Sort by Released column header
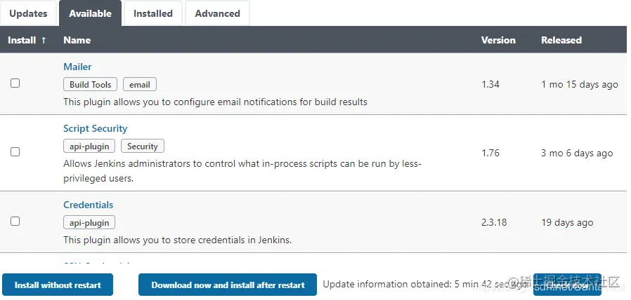The height and width of the screenshot is (300, 631). (561, 40)
